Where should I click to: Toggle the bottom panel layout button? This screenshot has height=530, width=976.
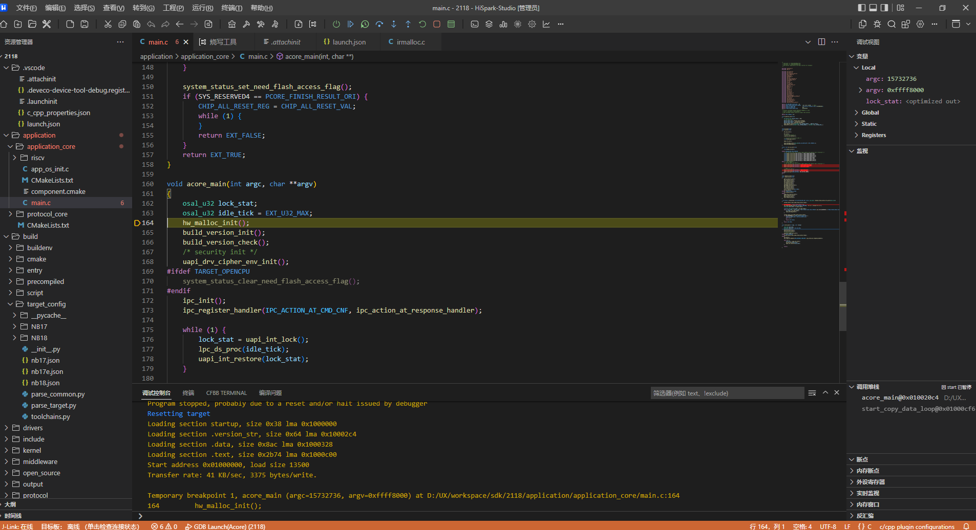(873, 8)
